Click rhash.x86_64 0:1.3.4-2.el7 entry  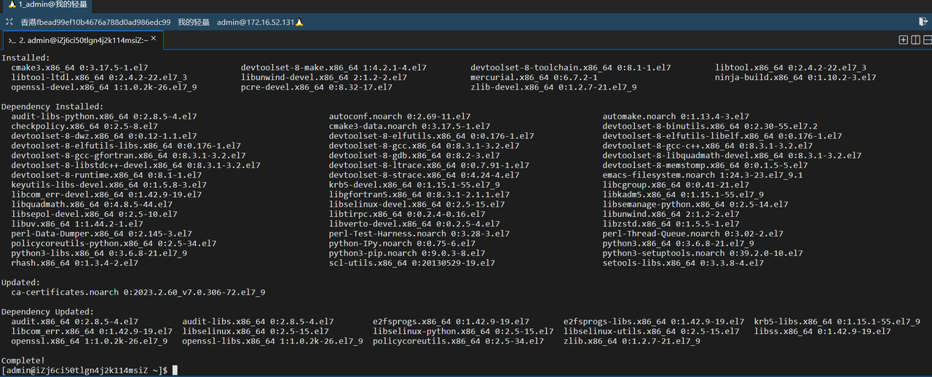tap(74, 263)
